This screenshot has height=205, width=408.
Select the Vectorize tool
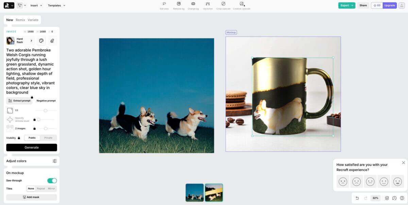click(208, 4)
